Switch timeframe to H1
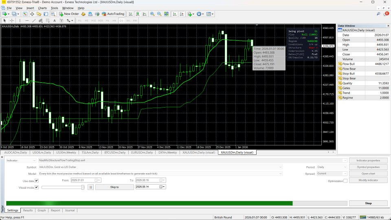This screenshot has height=220, width=391. (x=108, y=20)
